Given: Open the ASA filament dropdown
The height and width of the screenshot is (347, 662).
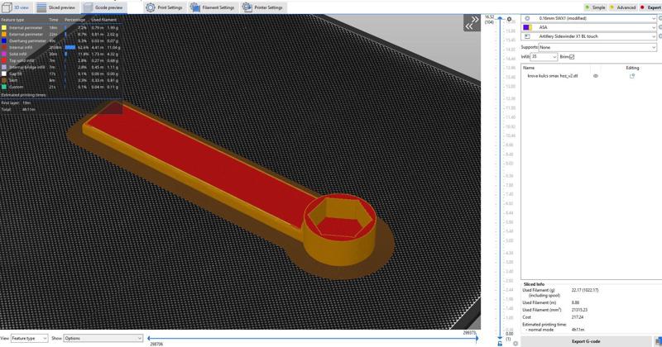Looking at the screenshot, I should pyautogui.click(x=589, y=27).
